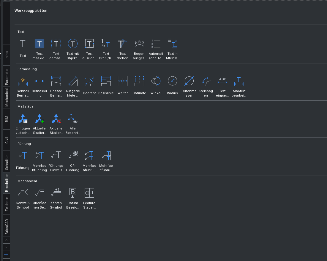Click the Bemassung section header
The width and height of the screenshot is (327, 261).
[x=27, y=69]
